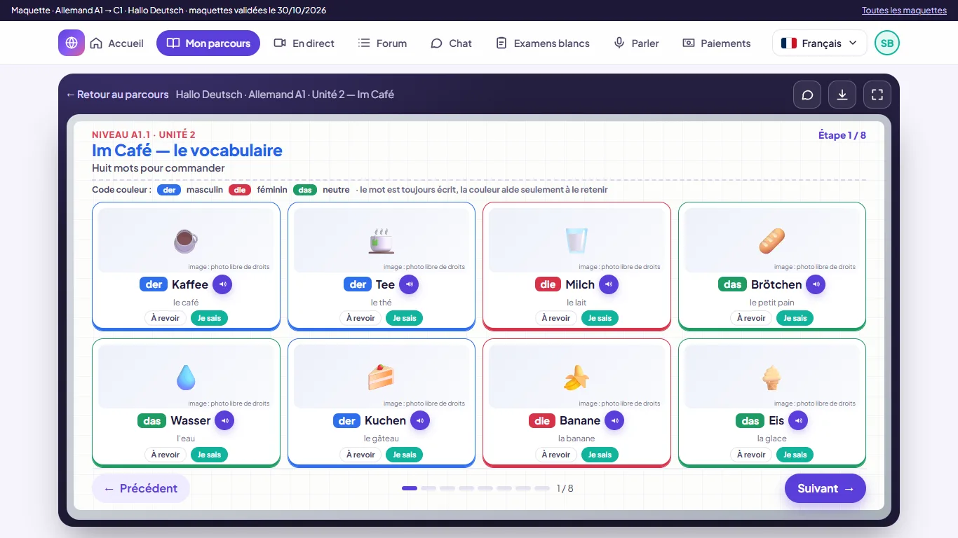The width and height of the screenshot is (958, 538).
Task: Mark Brötchen as À revoir
Action: [751, 318]
